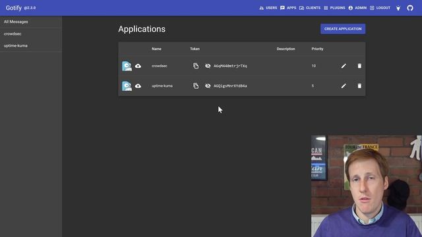Click the uptime-kuma token text

pyautogui.click(x=230, y=86)
